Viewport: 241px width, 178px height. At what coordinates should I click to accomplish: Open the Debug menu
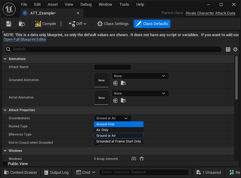pyautogui.click(x=86, y=5)
